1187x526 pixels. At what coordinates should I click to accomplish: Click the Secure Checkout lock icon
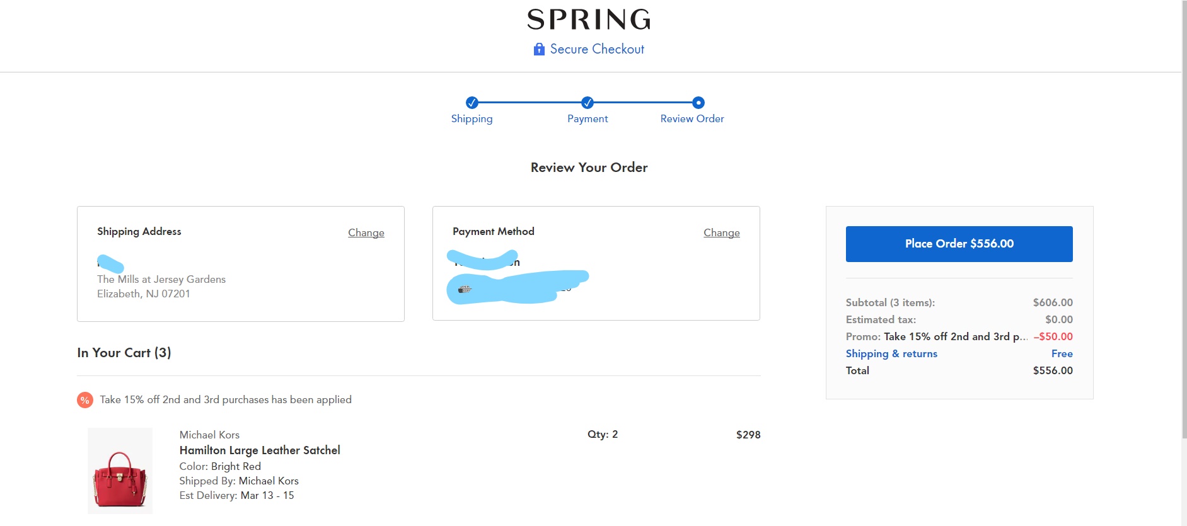tap(539, 49)
